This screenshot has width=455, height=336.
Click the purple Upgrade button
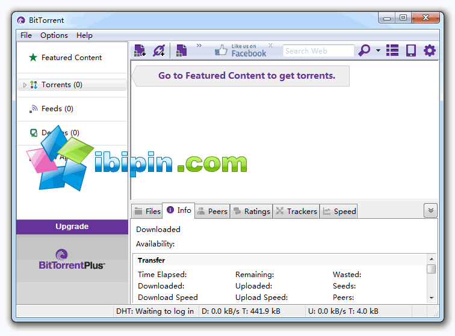point(72,227)
